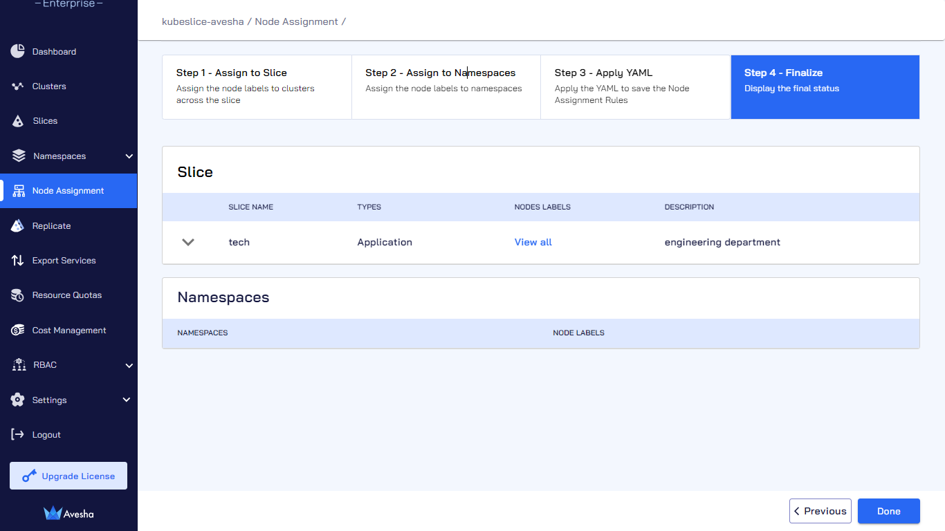The height and width of the screenshot is (531, 945).
Task: Click the Namespaces section heading
Action: pos(223,297)
